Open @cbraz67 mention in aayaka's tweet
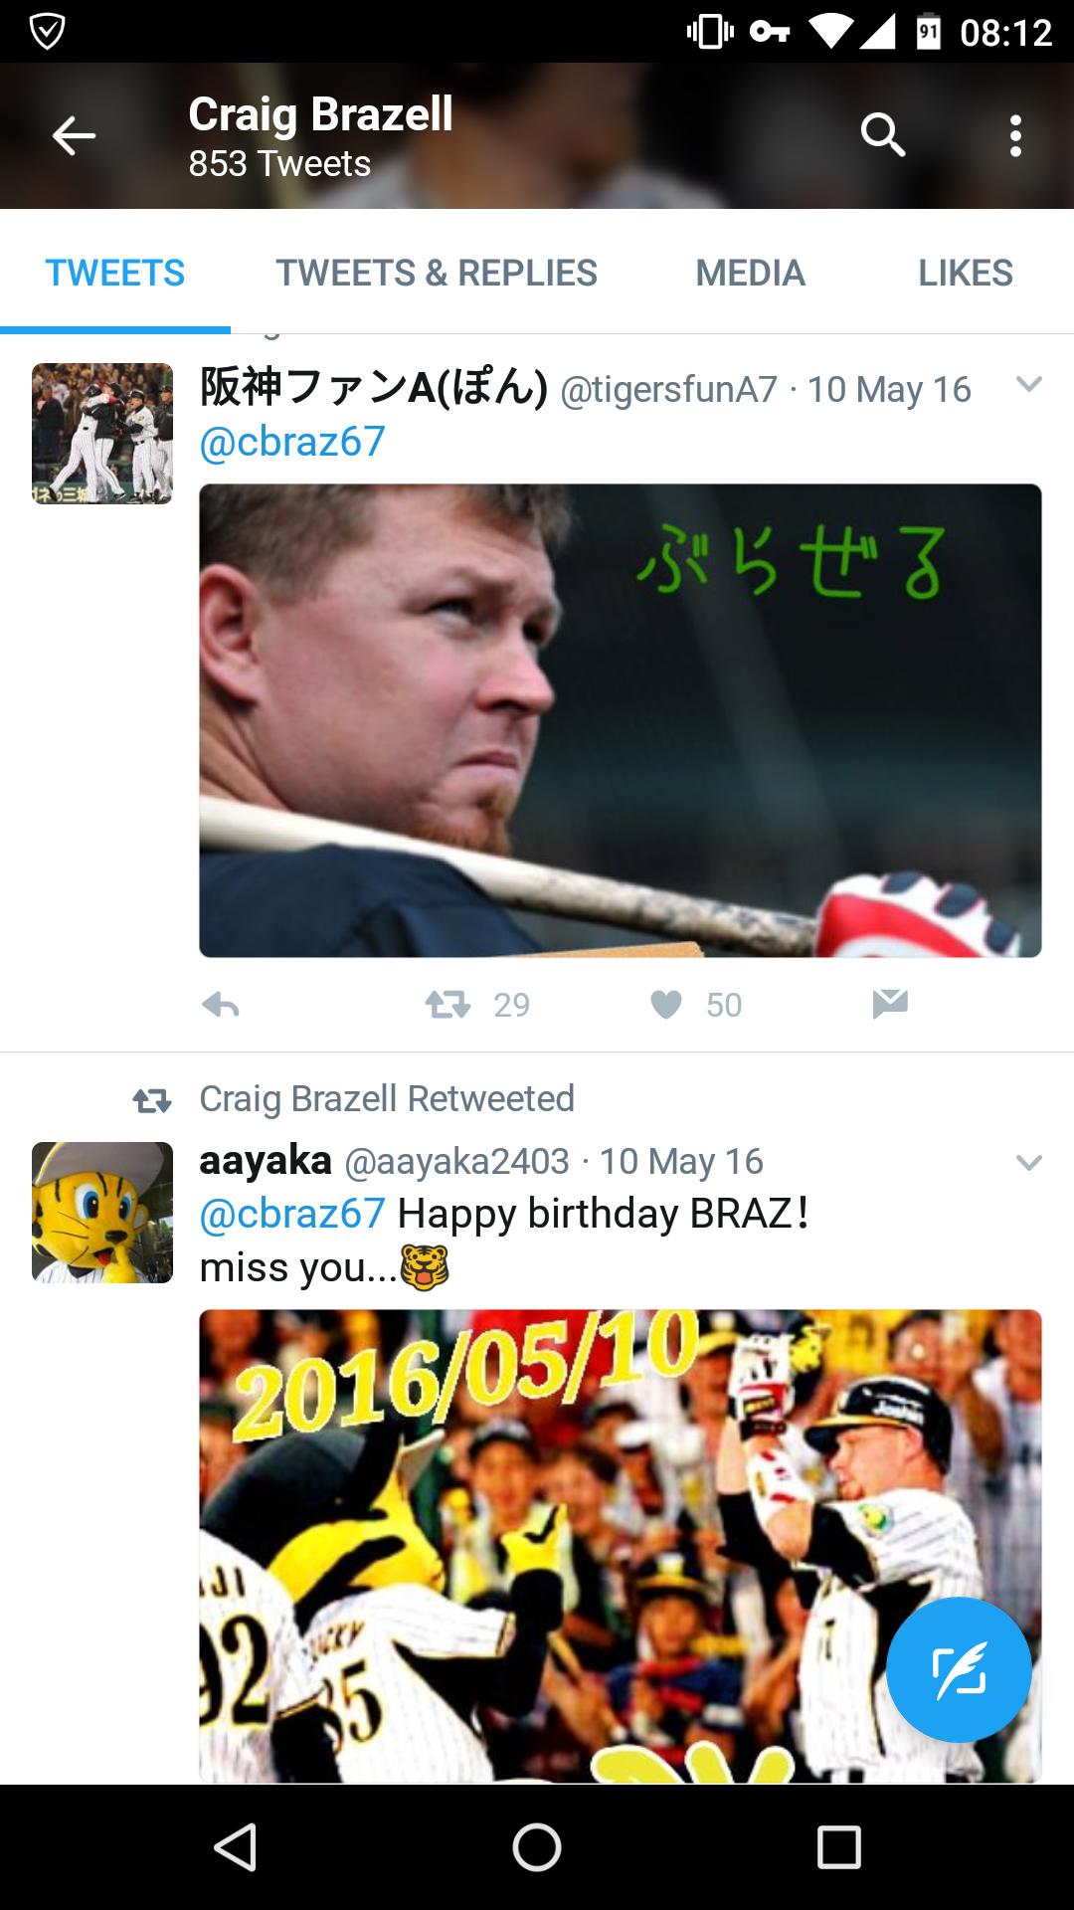 click(292, 1214)
